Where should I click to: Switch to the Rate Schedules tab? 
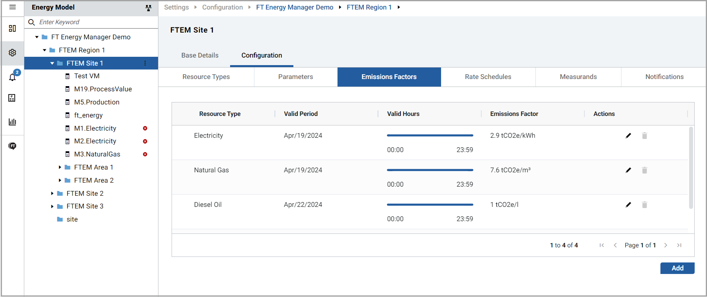[x=488, y=77]
